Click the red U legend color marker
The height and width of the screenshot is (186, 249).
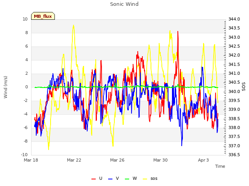point(93,179)
